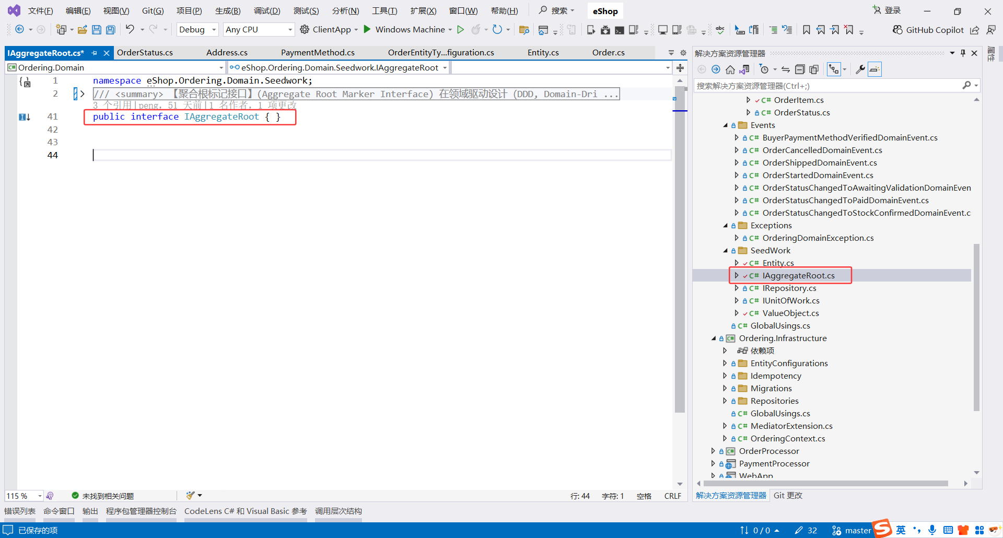Switch to the PaymentMethod.cs tab

(x=318, y=53)
